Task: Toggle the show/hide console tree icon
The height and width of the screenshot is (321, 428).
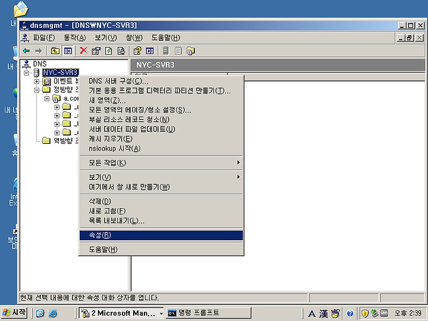Action: click(x=68, y=51)
